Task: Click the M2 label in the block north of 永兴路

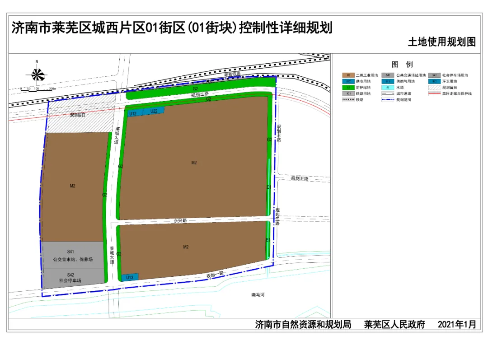Action: [x=194, y=163]
